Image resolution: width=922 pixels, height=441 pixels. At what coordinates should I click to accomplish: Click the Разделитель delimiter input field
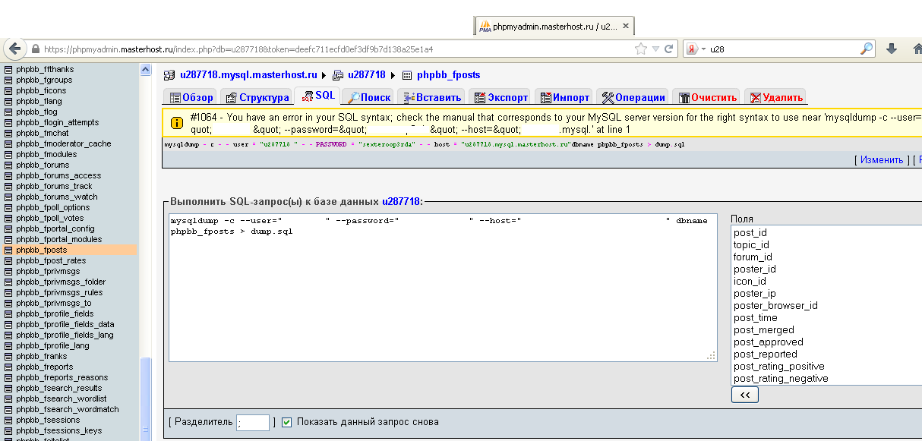click(253, 423)
